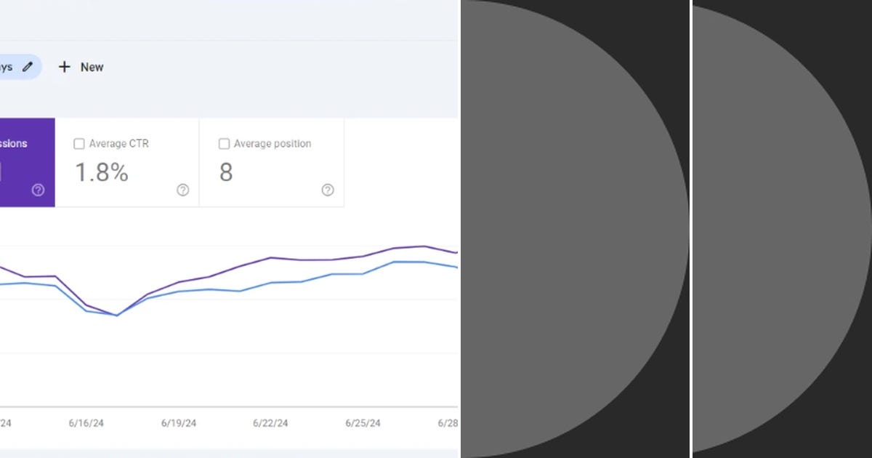Screen dimensions: 872x458
Task: Click the 6/25/24 date label on the chart axis
Action: [363, 422]
